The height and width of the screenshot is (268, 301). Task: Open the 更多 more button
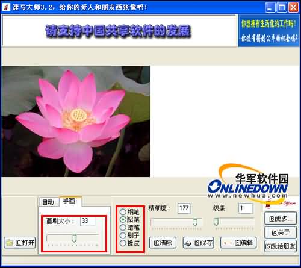pyautogui.click(x=281, y=218)
